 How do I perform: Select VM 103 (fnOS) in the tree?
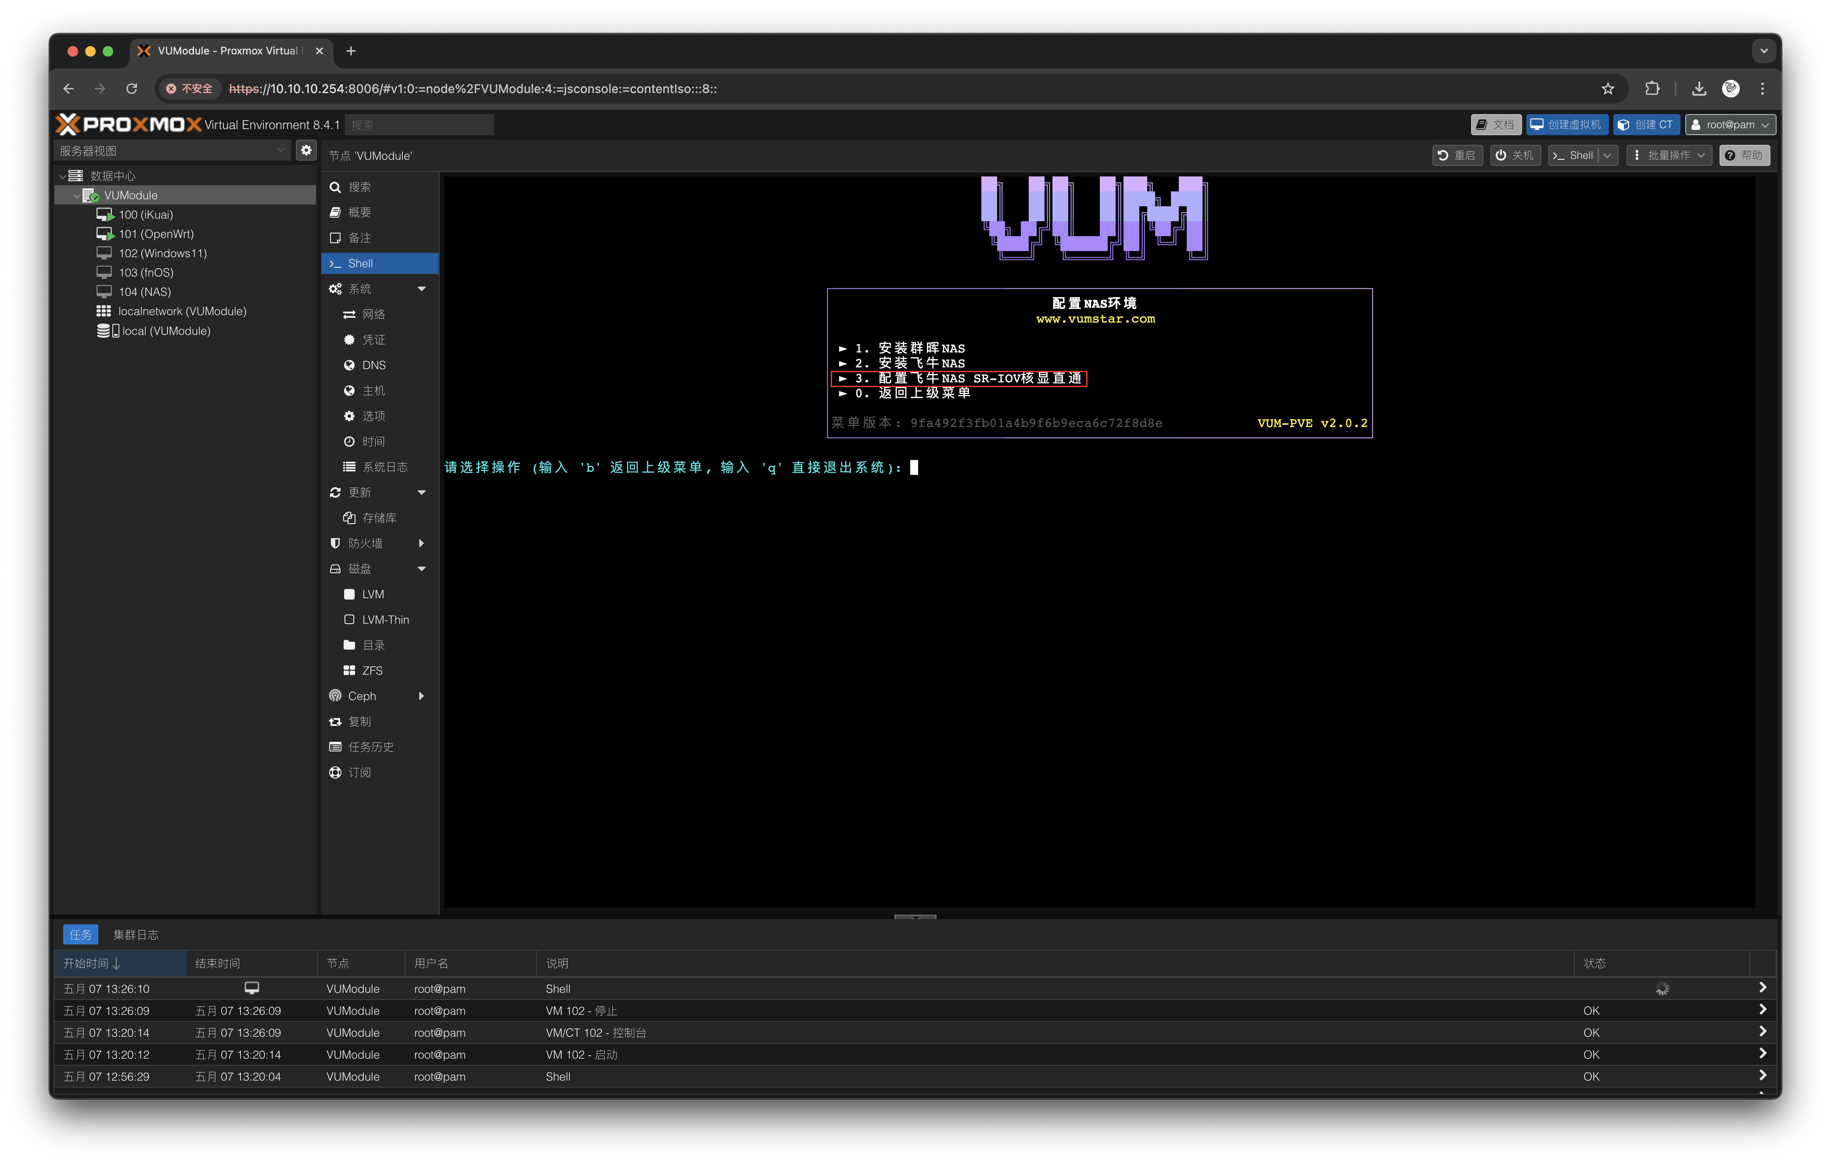[x=145, y=272]
